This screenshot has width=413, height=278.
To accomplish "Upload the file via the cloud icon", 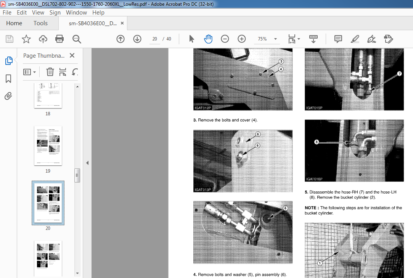I will (x=43, y=39).
